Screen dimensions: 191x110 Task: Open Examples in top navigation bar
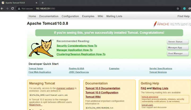(x=88, y=16)
